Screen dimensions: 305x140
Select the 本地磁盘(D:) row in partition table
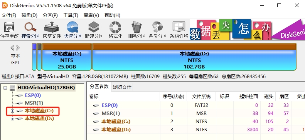[196, 129]
